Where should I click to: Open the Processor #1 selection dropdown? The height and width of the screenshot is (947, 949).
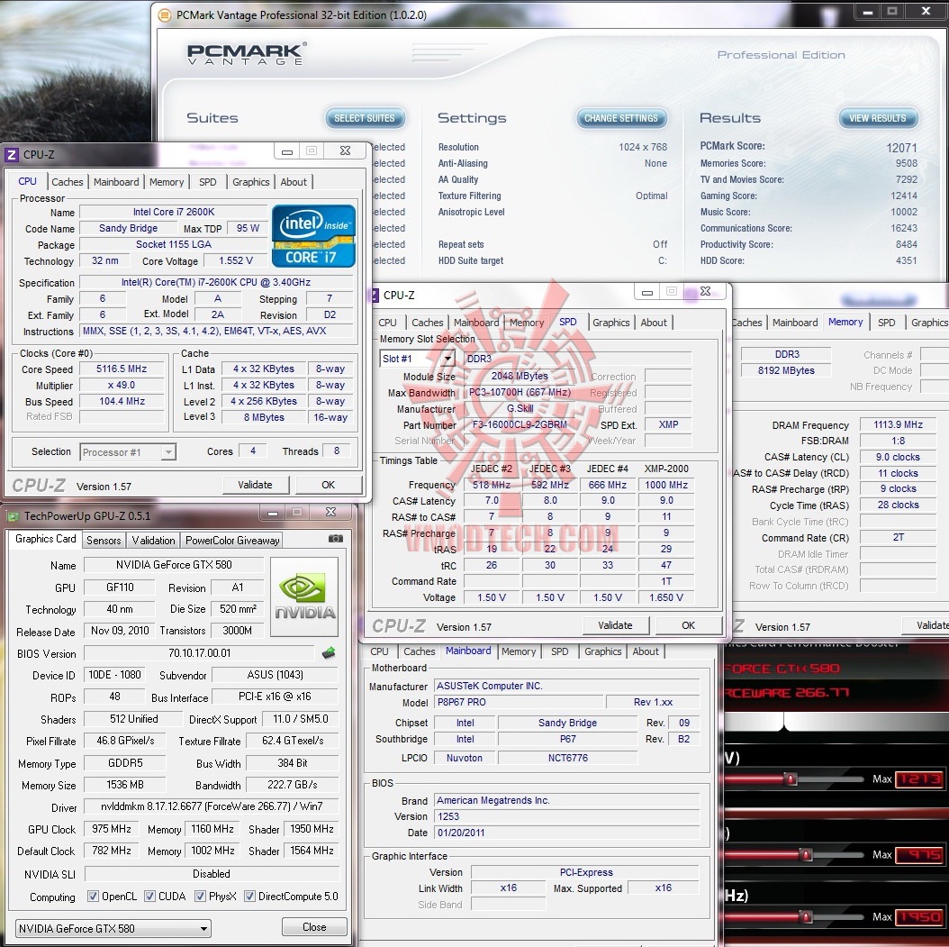128,451
